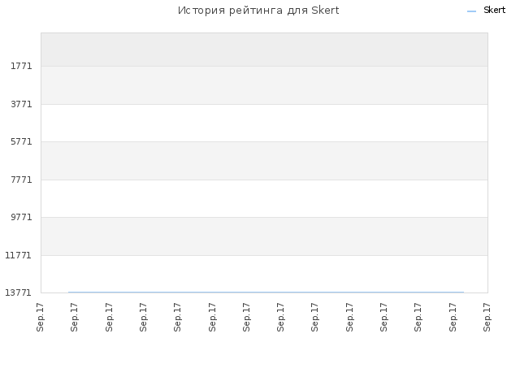Select the 13771 y-axis label

[x=18, y=292]
